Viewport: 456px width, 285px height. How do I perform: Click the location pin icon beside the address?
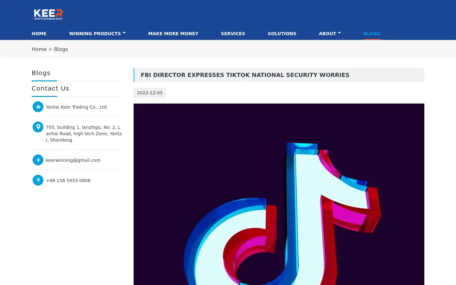(x=38, y=127)
